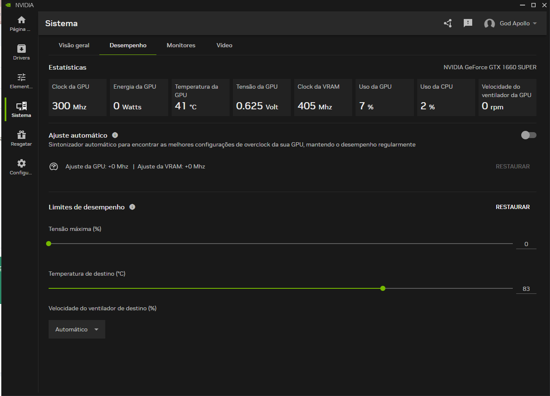The height and width of the screenshot is (396, 550).
Task: Click the ventilador da GPU 0 rpm card
Action: 507,98
